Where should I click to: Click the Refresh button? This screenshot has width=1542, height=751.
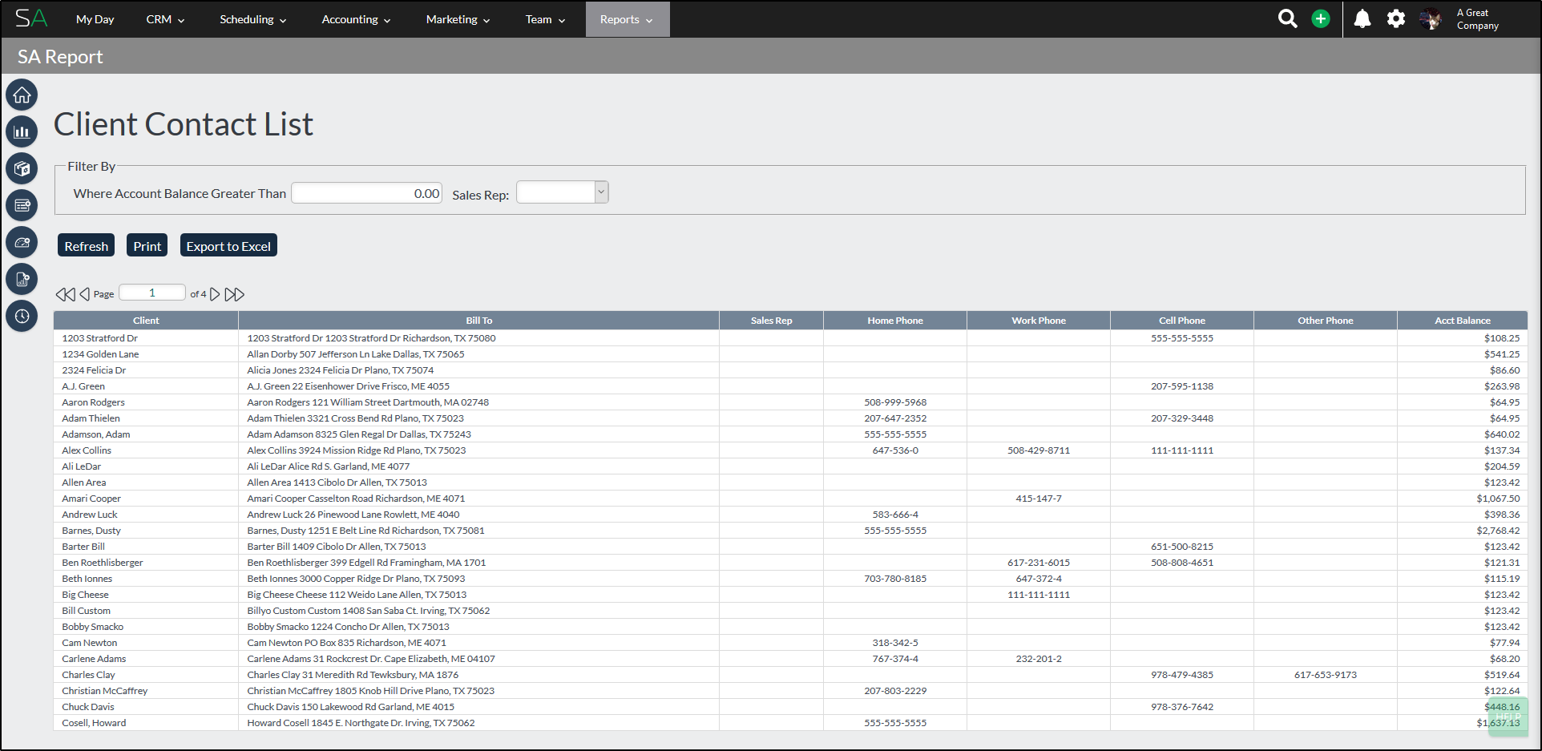(86, 245)
